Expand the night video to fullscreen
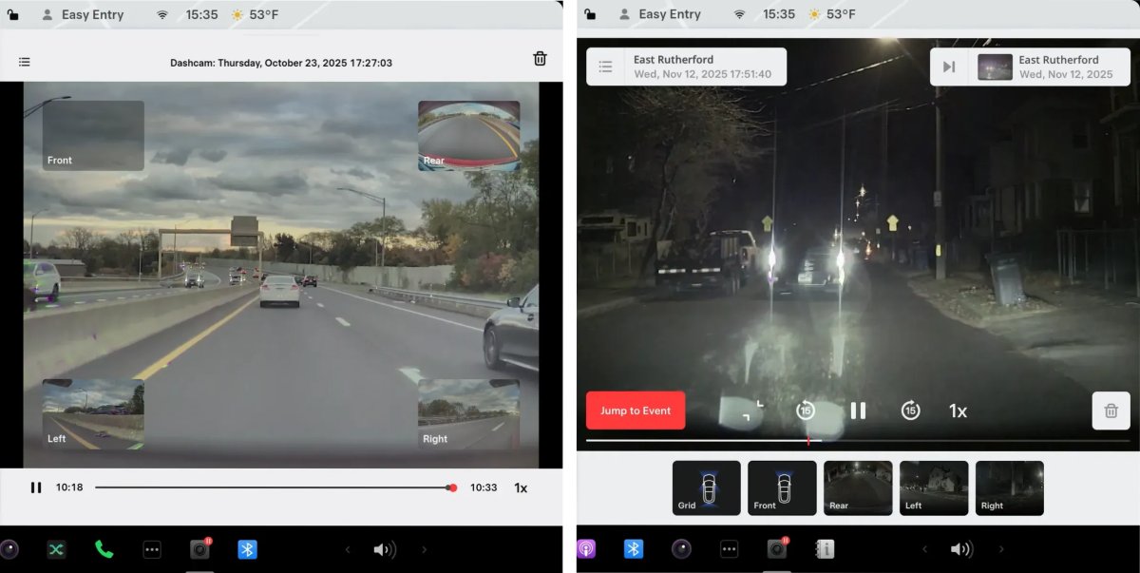The width and height of the screenshot is (1140, 573). (749, 409)
